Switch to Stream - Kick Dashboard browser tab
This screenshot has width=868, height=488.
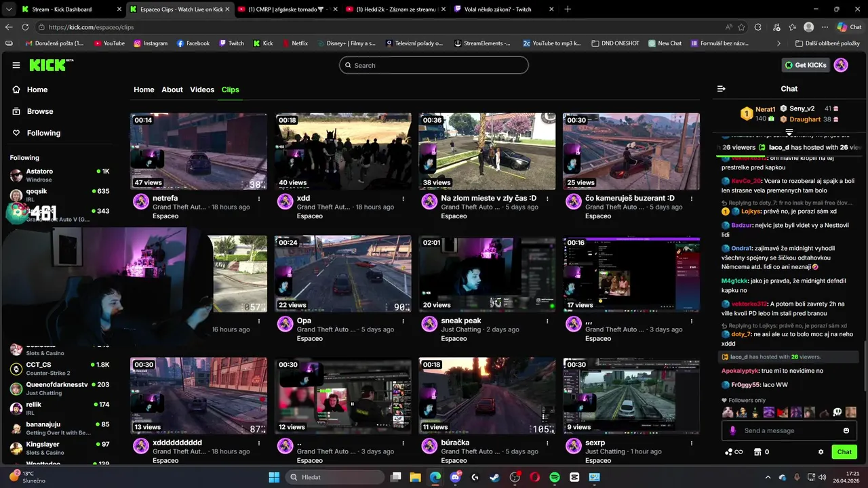click(68, 9)
